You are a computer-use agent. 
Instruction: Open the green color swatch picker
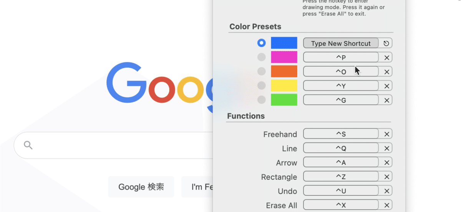pyautogui.click(x=284, y=100)
